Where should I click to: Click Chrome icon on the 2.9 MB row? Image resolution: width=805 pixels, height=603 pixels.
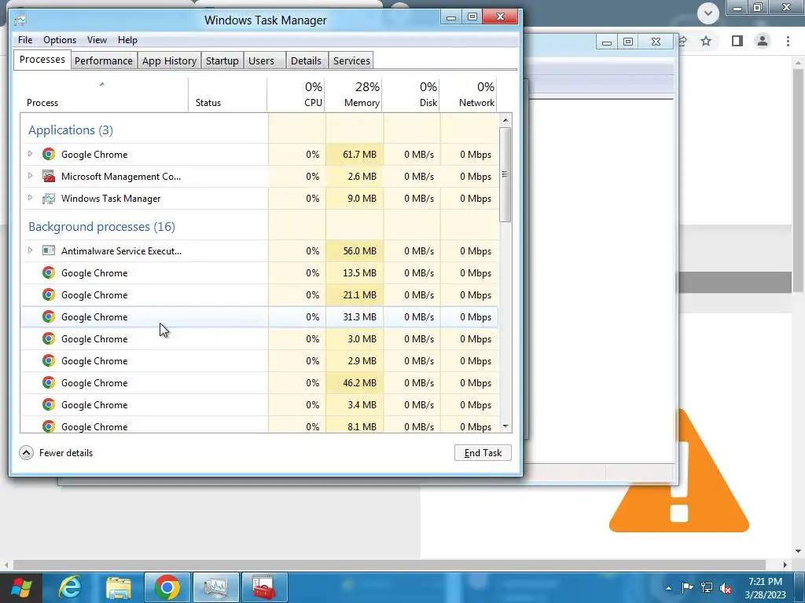point(49,360)
